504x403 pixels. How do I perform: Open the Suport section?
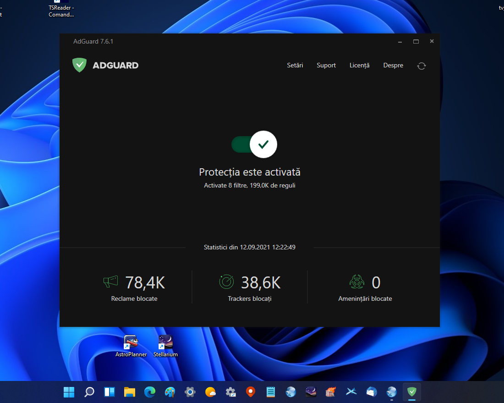pyautogui.click(x=326, y=65)
